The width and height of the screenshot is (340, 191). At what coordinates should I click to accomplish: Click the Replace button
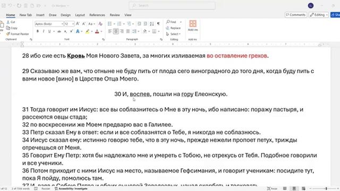point(173,28)
